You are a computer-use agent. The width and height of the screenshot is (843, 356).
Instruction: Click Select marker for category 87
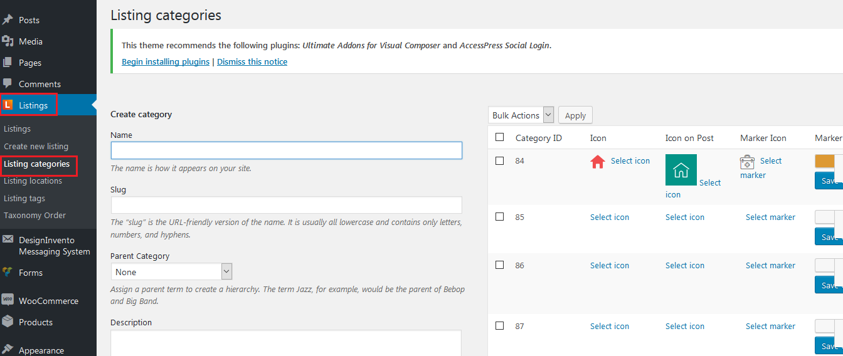pos(770,326)
